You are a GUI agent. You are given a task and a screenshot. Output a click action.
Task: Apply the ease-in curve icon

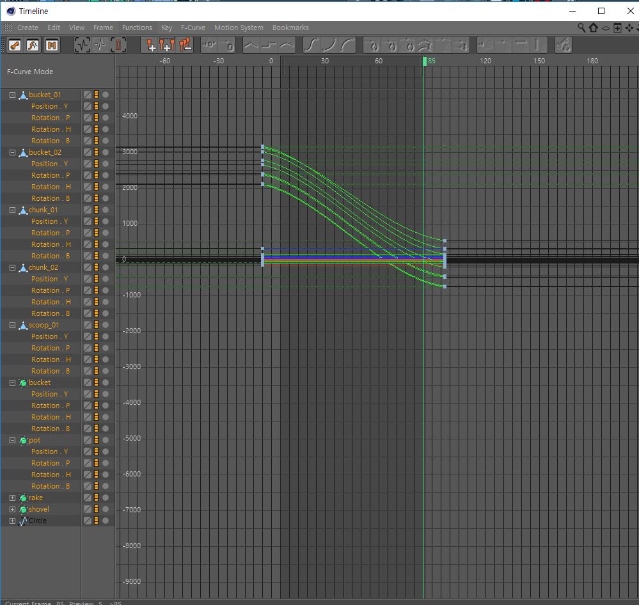point(329,45)
